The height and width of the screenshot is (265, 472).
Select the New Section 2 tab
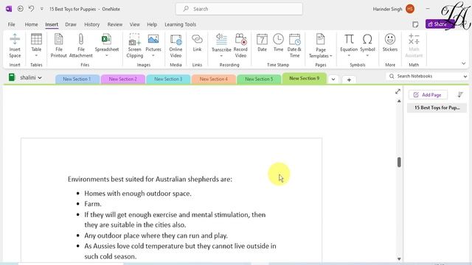tap(123, 79)
